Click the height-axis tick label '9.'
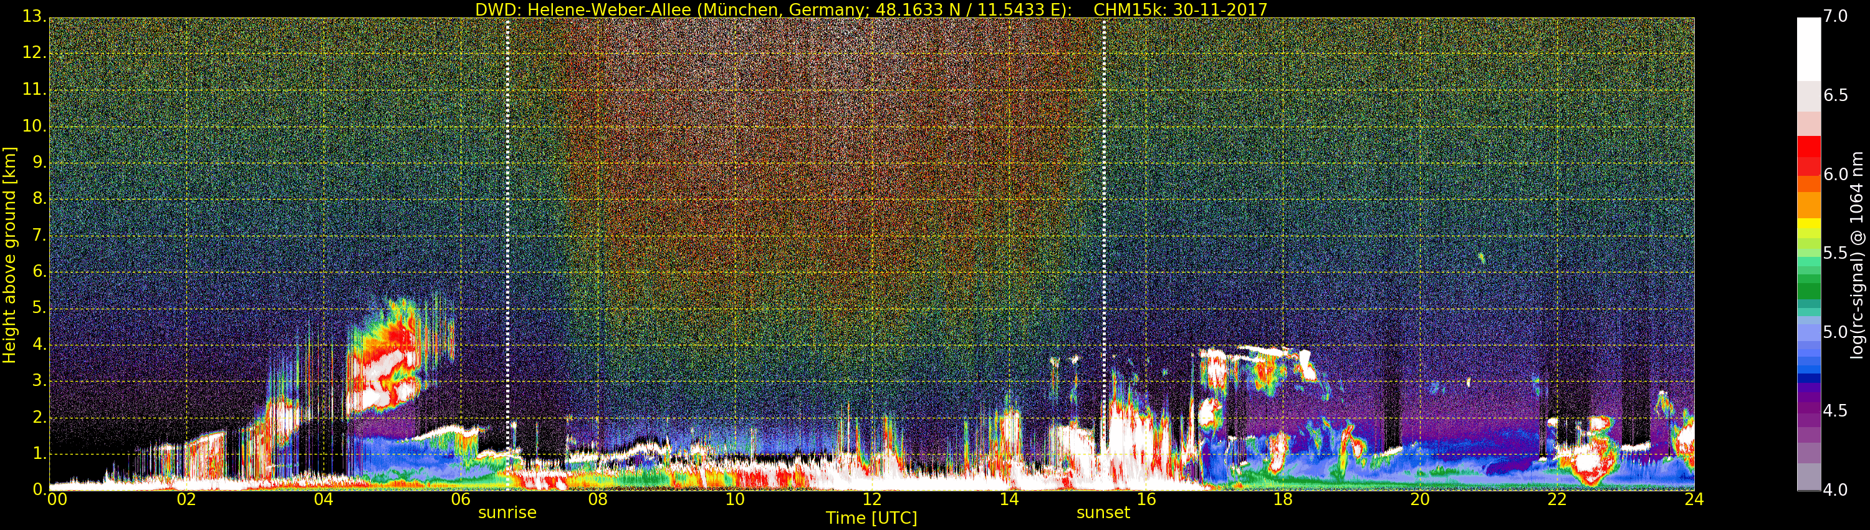 [40, 162]
